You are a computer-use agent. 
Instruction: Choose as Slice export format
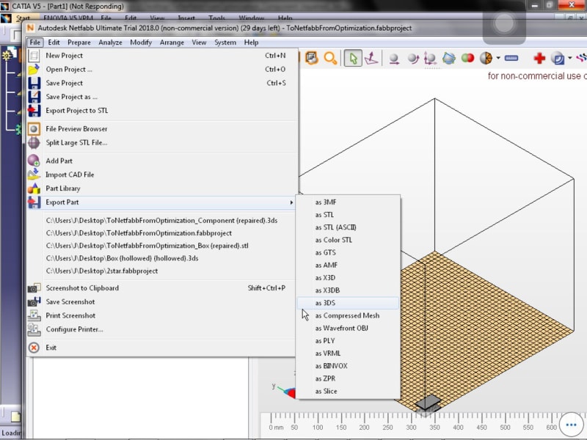[348, 391]
